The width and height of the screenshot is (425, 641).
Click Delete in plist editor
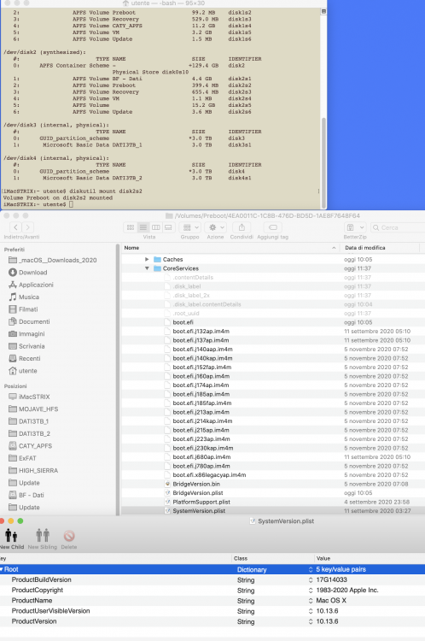click(69, 538)
